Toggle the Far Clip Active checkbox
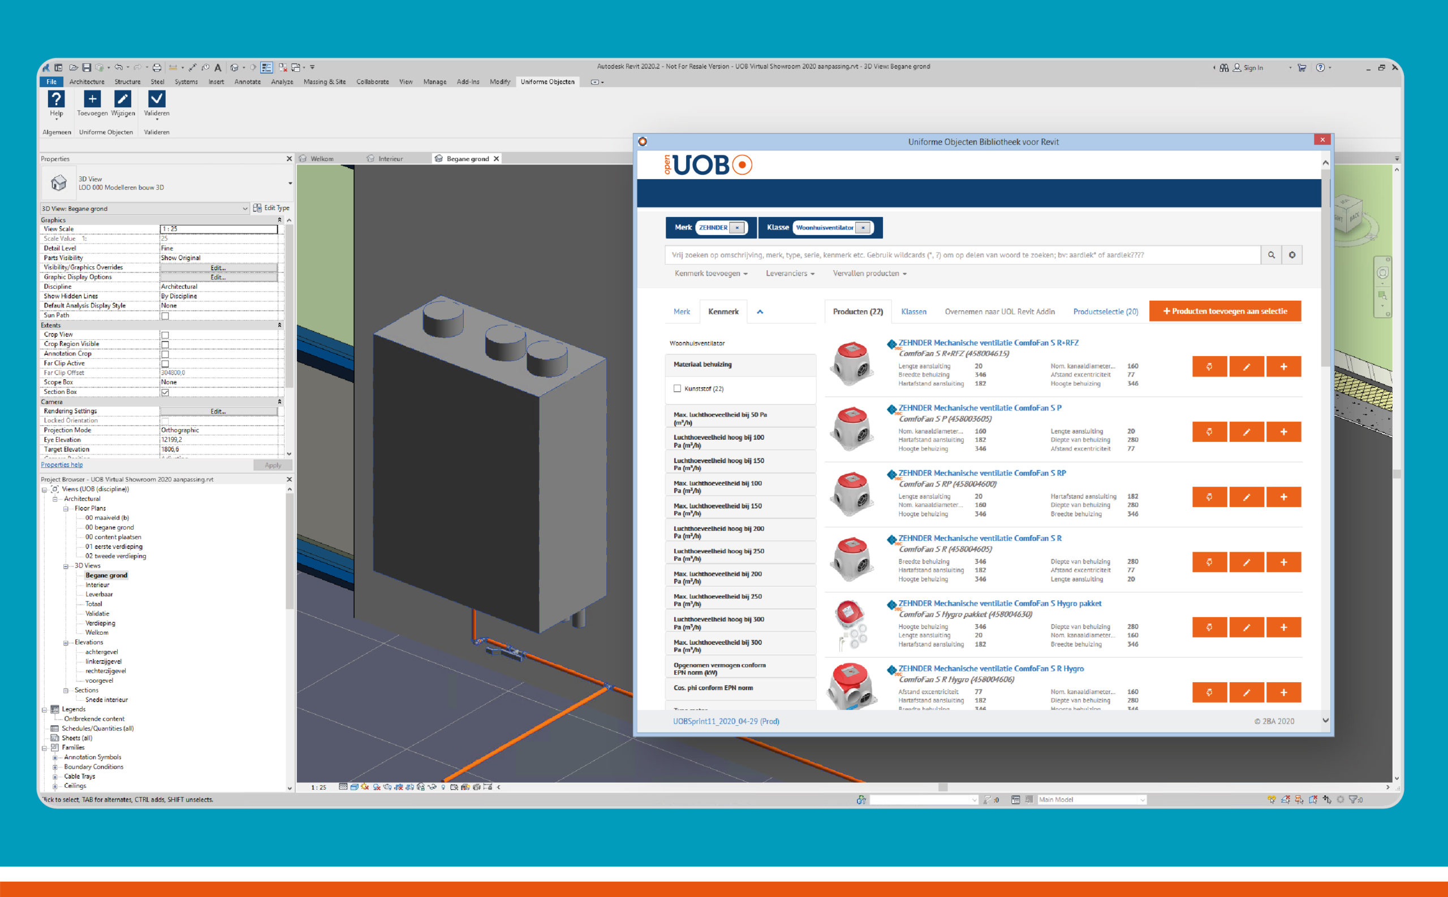The image size is (1448, 897). 165,363
